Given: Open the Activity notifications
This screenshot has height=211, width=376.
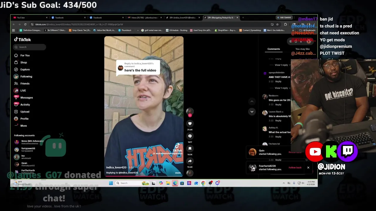Looking at the screenshot, I should [x=22, y=105].
